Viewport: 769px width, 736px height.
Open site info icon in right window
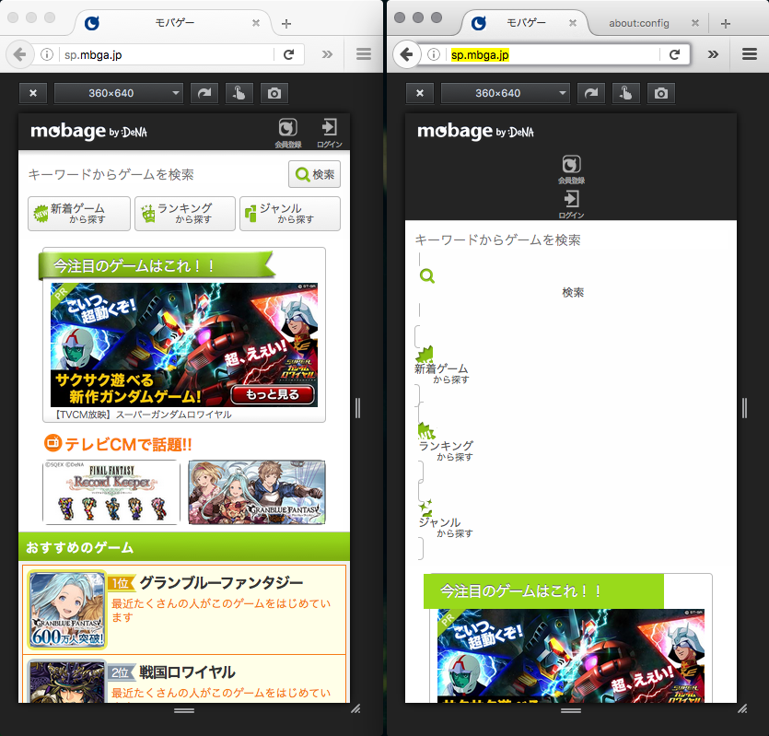[434, 54]
